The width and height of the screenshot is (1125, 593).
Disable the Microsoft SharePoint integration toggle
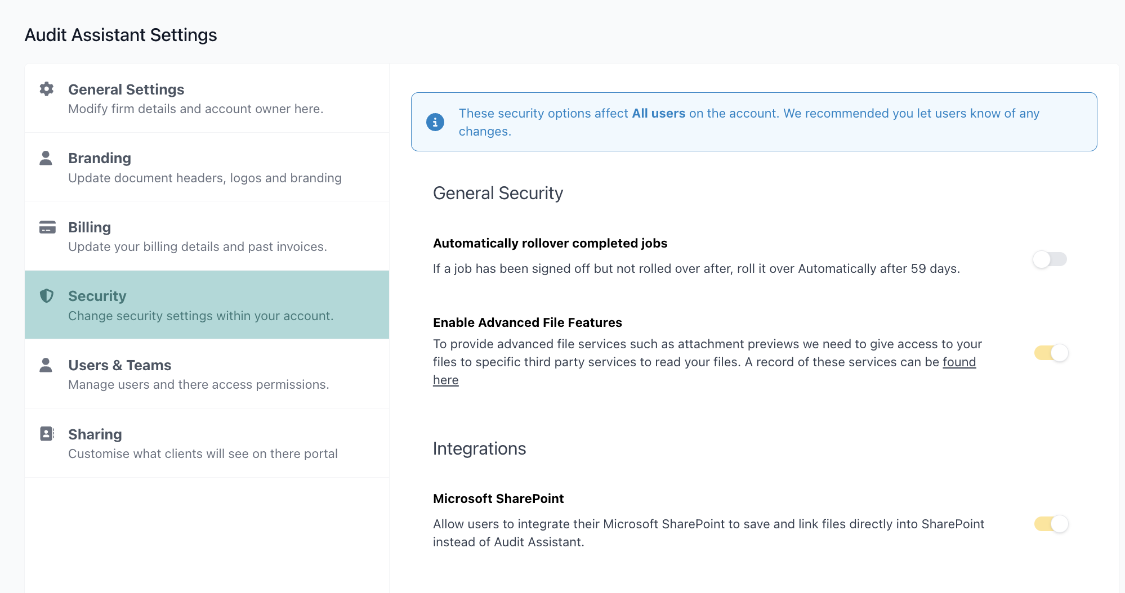(1051, 524)
